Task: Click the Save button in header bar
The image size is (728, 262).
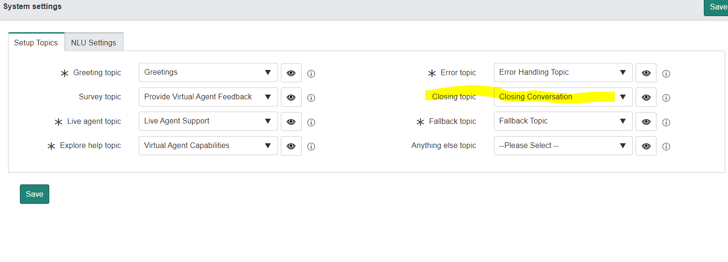Action: [716, 8]
